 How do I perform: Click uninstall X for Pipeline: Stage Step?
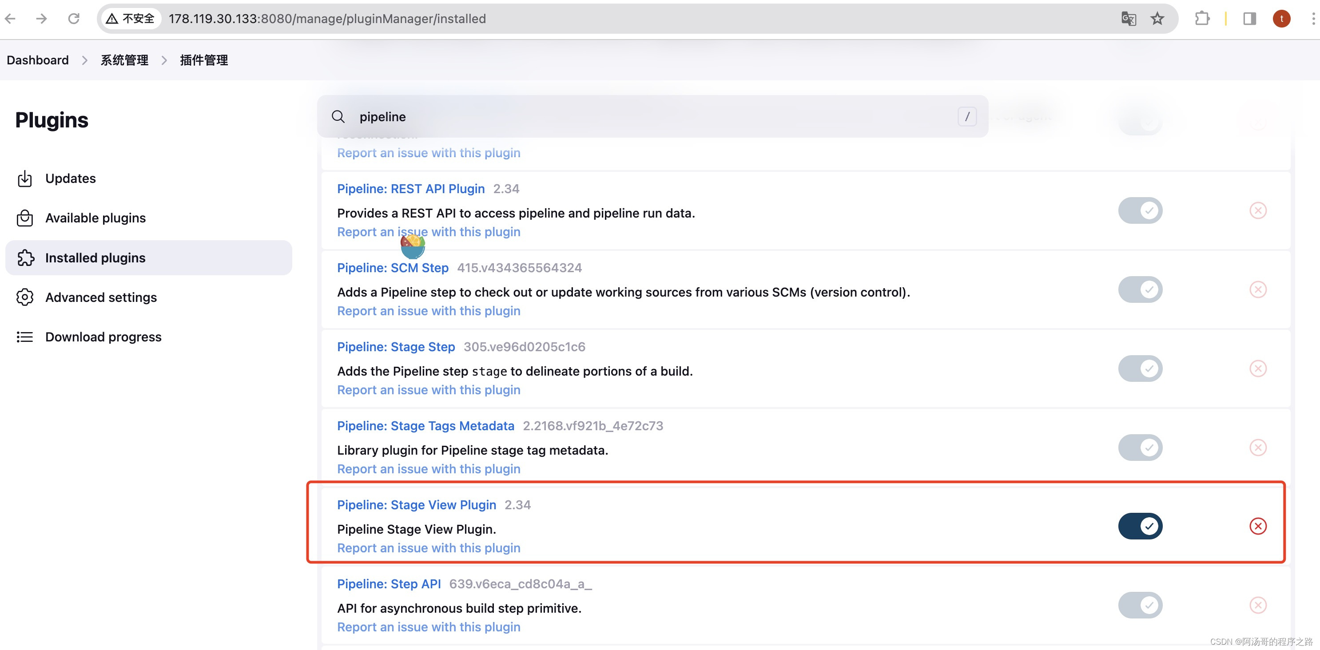click(1258, 368)
